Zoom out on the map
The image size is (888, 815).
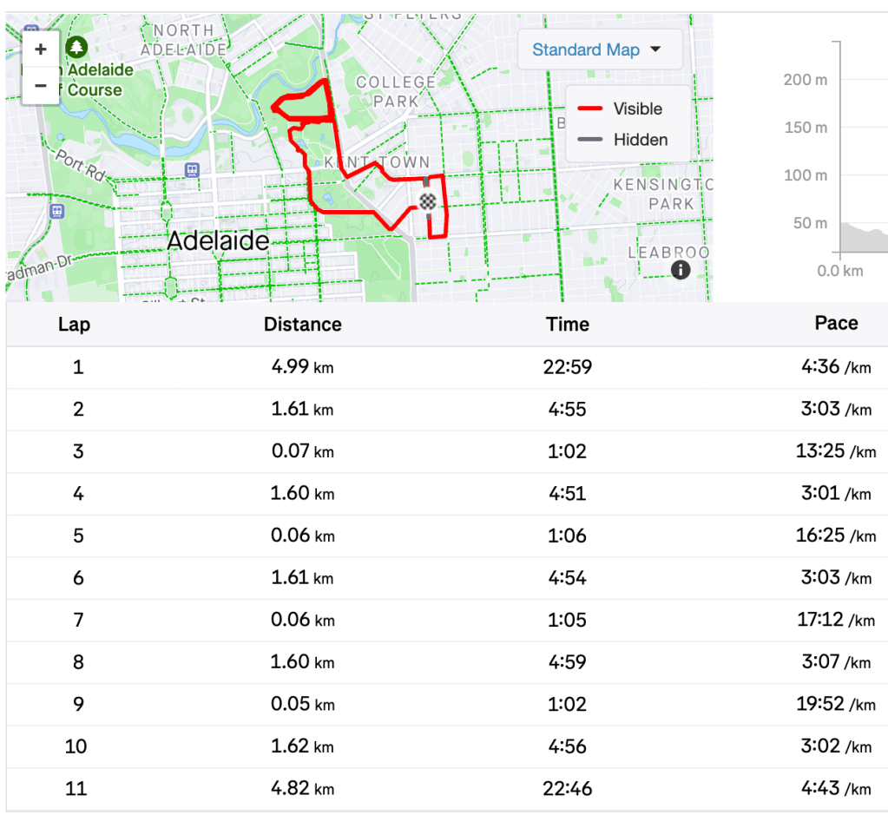pyautogui.click(x=40, y=86)
